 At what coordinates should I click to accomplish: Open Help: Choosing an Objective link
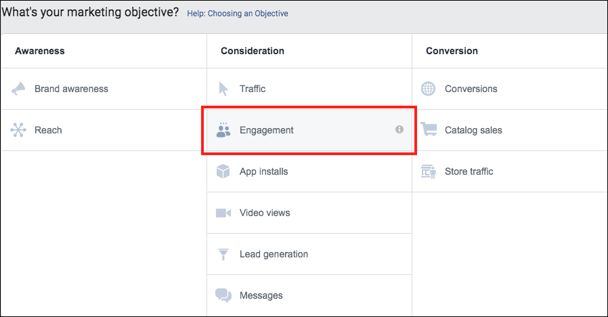point(237,14)
